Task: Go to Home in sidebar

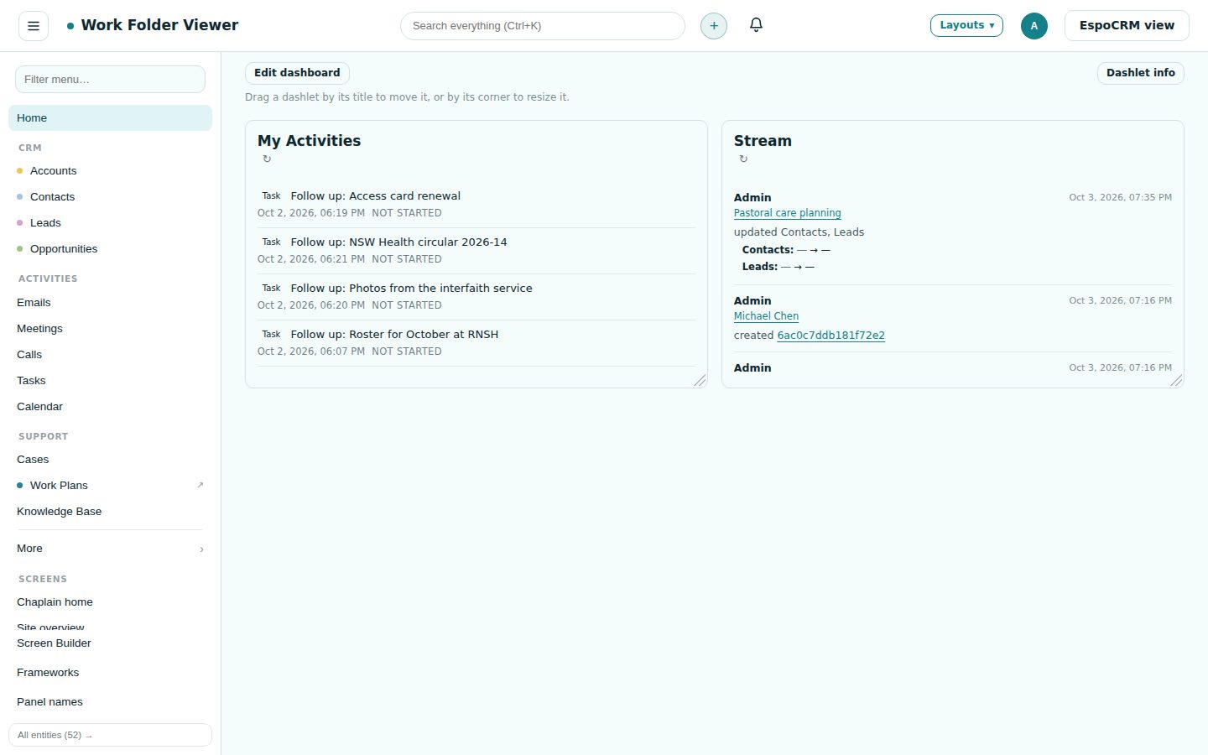Action: tap(110, 118)
